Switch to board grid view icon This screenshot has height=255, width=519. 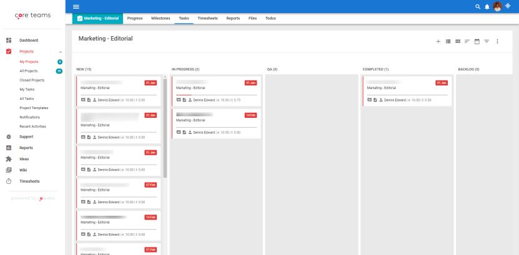458,42
